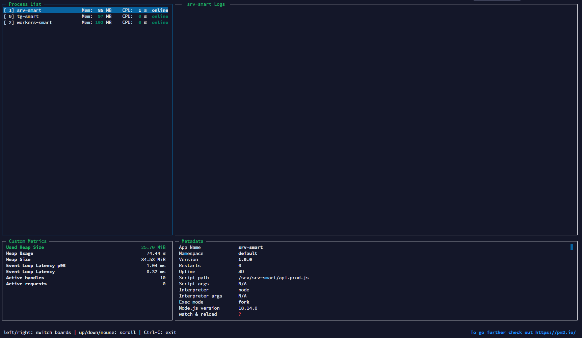Click the 1.0.0 version value
This screenshot has height=338, width=582.
245,260
